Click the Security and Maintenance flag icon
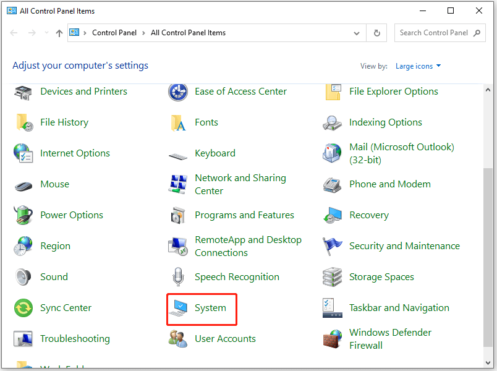Screen dimensions: 497x371 click(x=332, y=246)
